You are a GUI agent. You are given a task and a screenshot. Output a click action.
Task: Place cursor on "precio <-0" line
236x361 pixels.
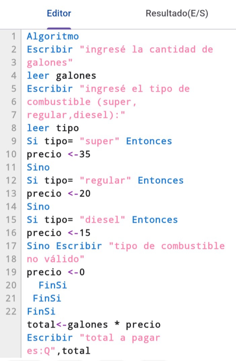55,272
